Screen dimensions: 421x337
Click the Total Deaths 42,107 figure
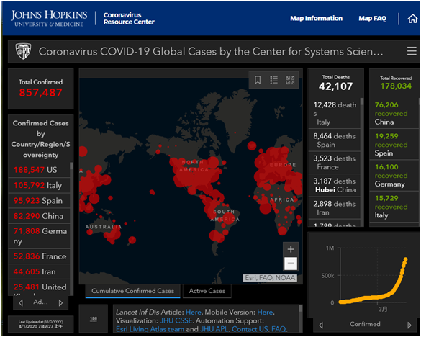pos(335,86)
